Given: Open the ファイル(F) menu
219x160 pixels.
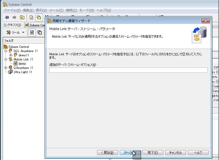Looking at the screenshot, I should point(12,10).
